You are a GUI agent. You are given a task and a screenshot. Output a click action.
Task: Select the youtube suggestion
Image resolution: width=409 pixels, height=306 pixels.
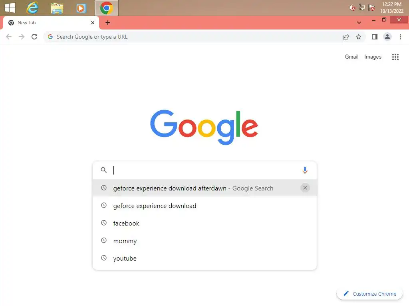(x=205, y=258)
